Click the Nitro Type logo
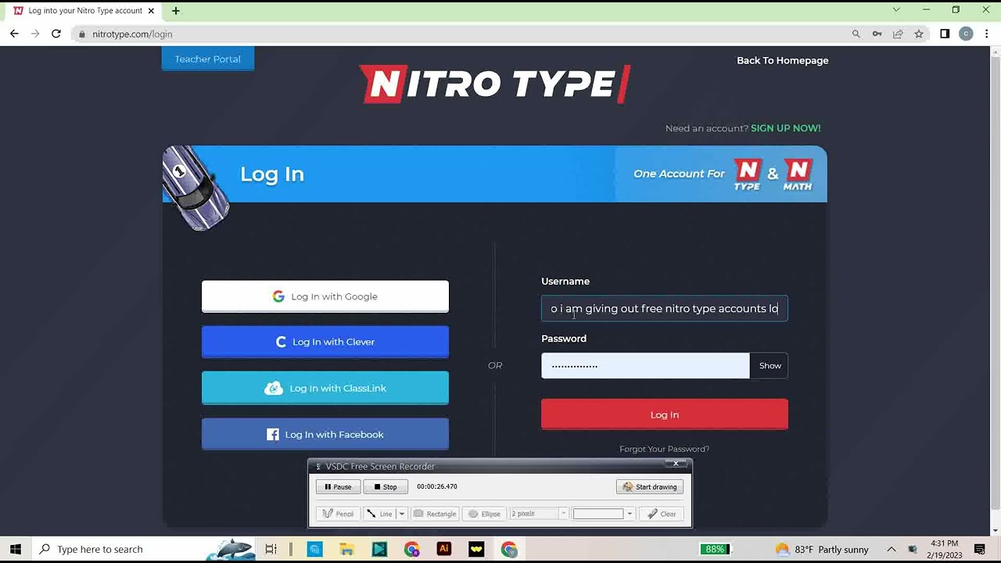Image resolution: width=1001 pixels, height=563 pixels. [495, 84]
